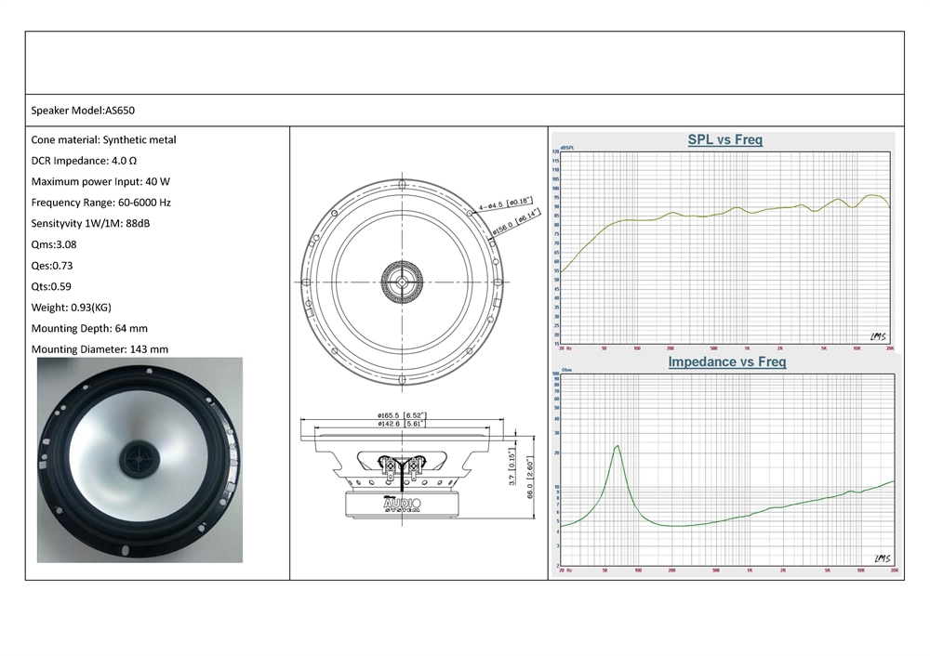The width and height of the screenshot is (930, 656).
Task: Click the speaker product photo
Action: click(x=139, y=460)
